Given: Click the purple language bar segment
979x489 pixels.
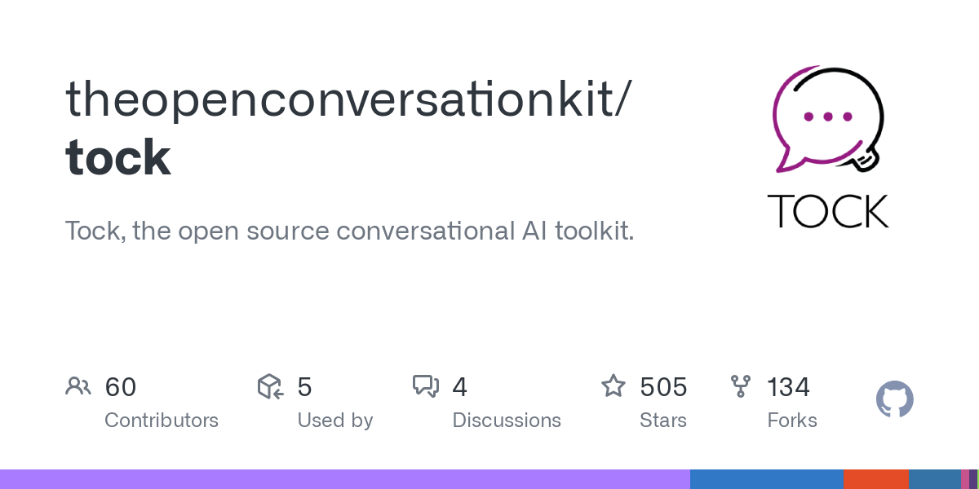Looking at the screenshot, I should tap(344, 479).
